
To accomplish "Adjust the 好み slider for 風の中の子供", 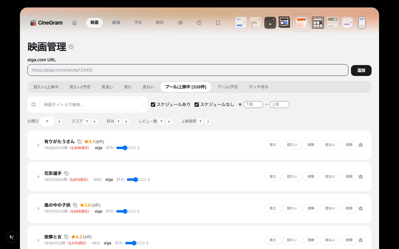I will click(x=126, y=211).
